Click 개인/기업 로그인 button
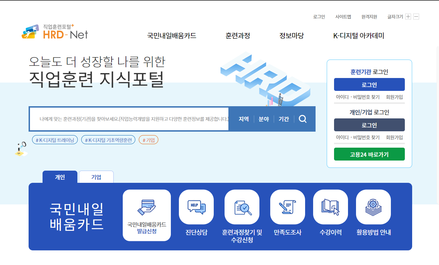This screenshot has width=439, height=265. 369,125
